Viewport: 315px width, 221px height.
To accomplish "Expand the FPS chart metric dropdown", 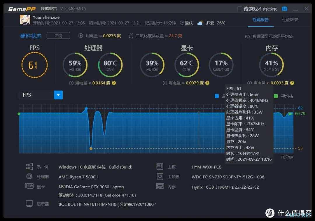I will click(x=58, y=95).
